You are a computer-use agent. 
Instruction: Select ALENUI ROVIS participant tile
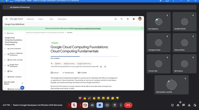184,22
